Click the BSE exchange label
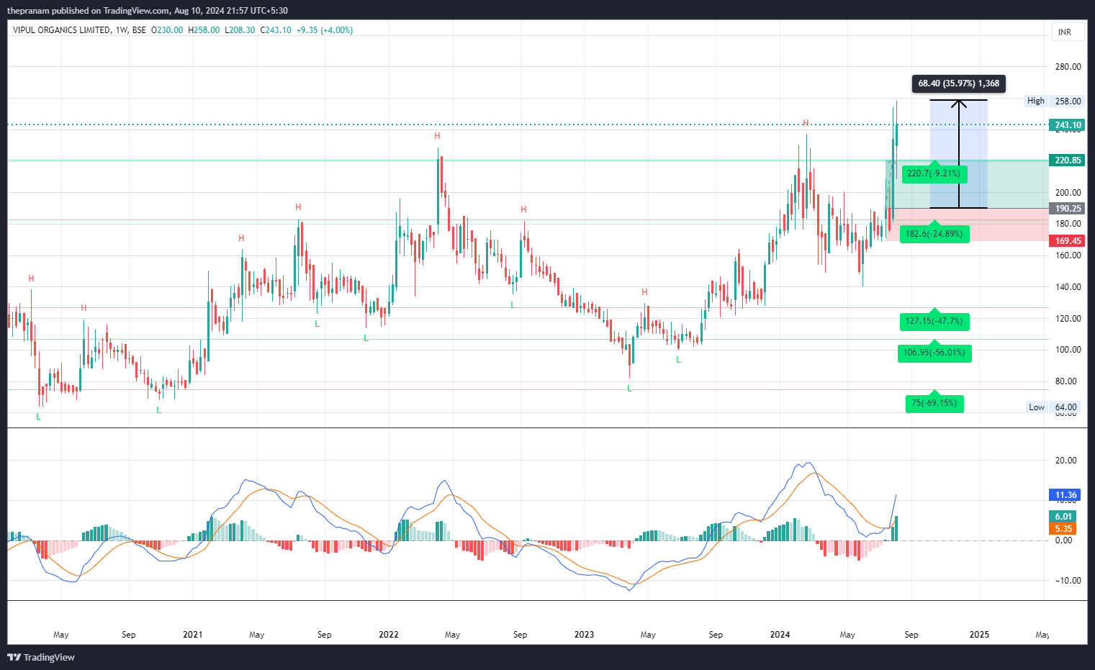Image resolution: width=1095 pixels, height=670 pixels. pos(139,30)
